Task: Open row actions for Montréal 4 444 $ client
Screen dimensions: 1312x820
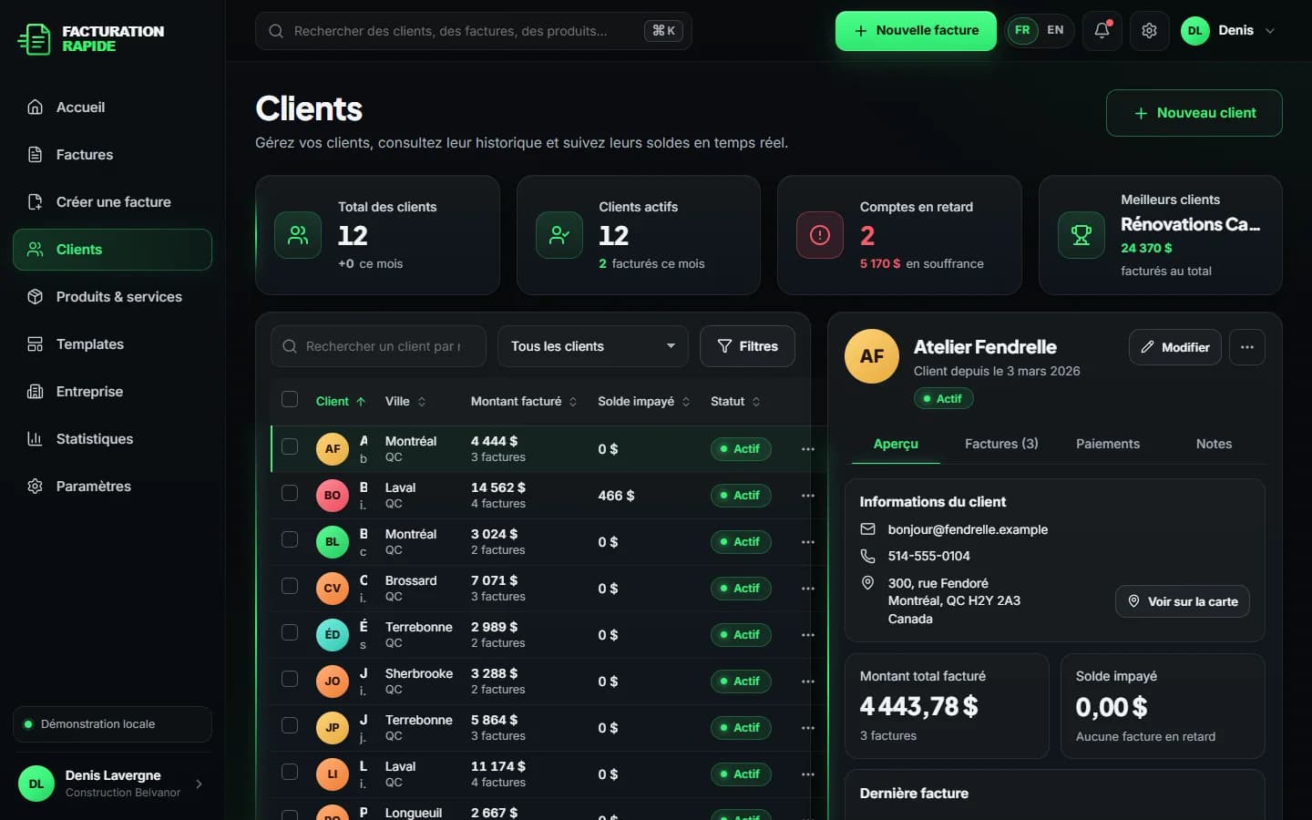Action: click(x=807, y=449)
